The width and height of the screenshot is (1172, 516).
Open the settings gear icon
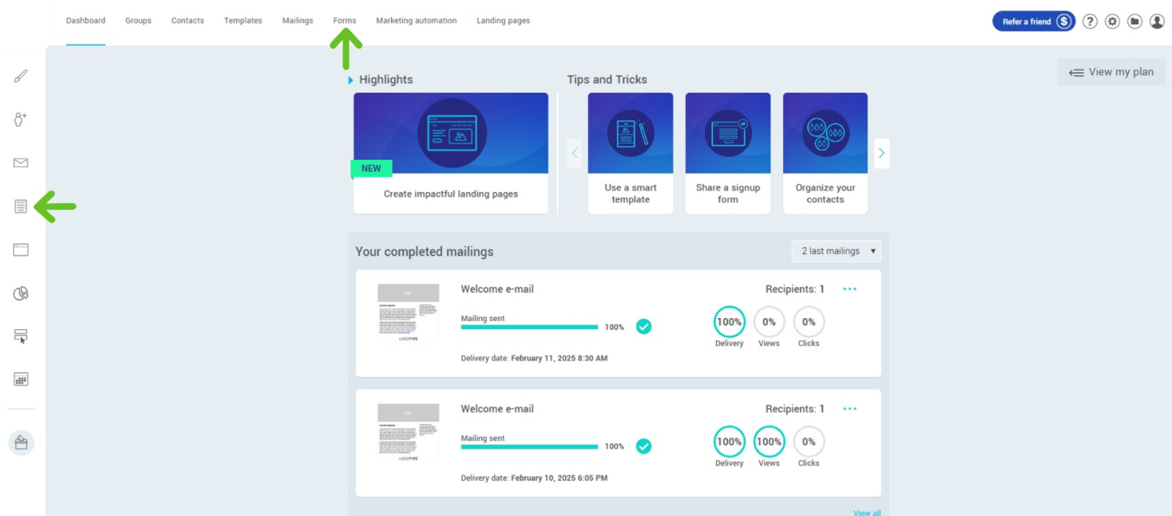coord(1112,21)
